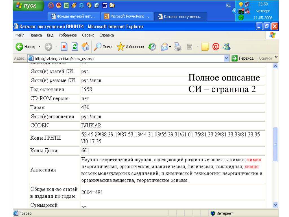Click the address bar URL field
This screenshot has width=289, height=217.
tap(126, 58)
